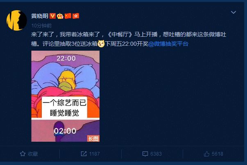Click the 收藏 star icon

[23, 154]
